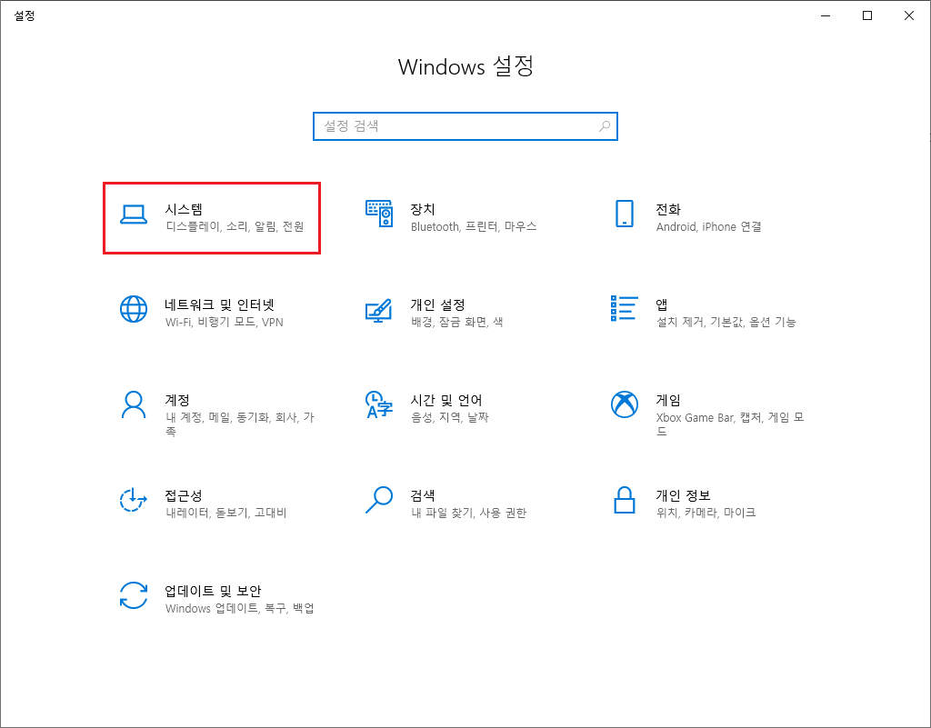Screen dimensions: 931x728
Task: Click text '배경, 잠금 화면, 색'
Action: [456, 322]
